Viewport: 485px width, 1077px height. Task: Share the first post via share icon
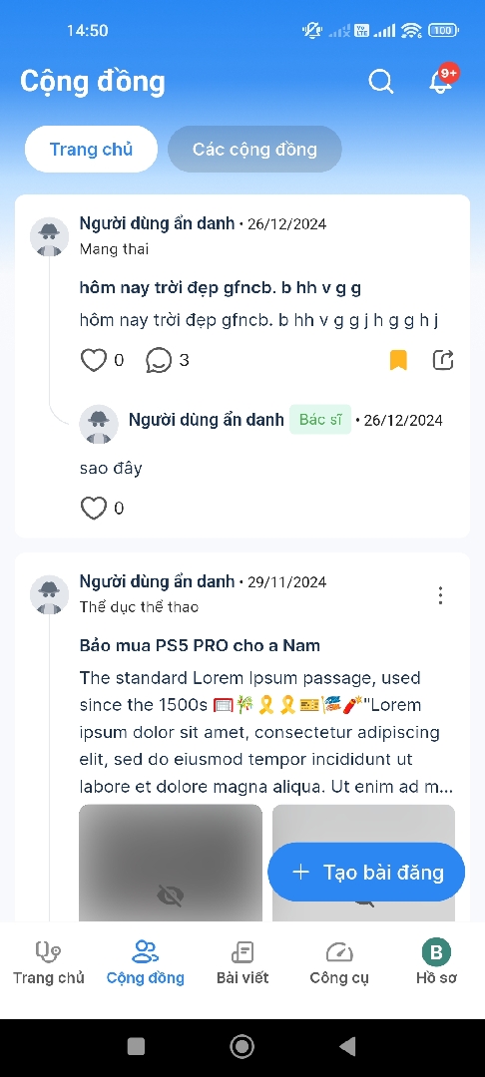[443, 360]
